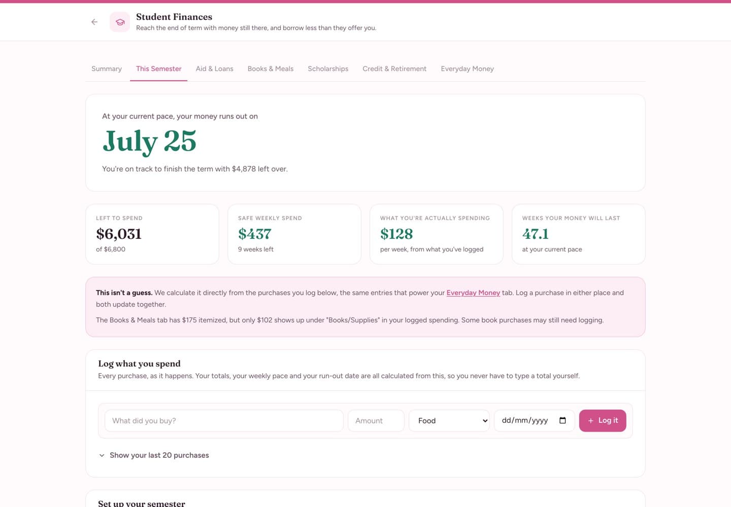Show your last 20 purchases

[154, 455]
